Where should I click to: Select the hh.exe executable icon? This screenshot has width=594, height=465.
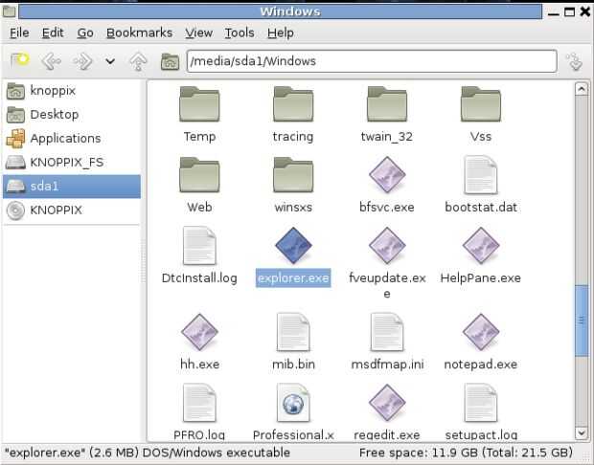199,332
